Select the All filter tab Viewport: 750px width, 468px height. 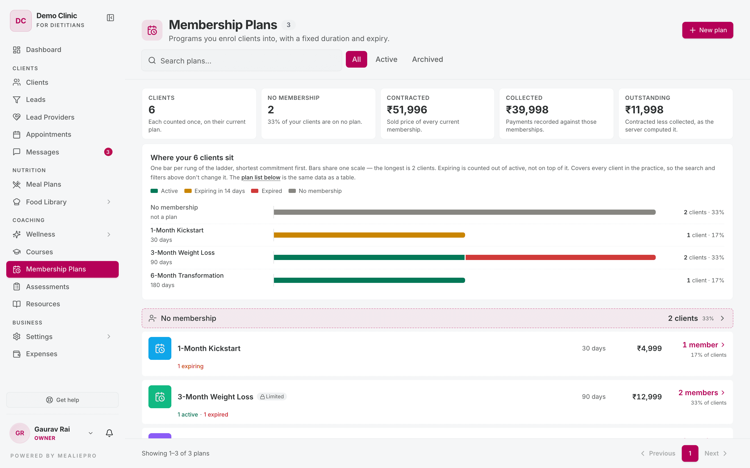pyautogui.click(x=357, y=59)
